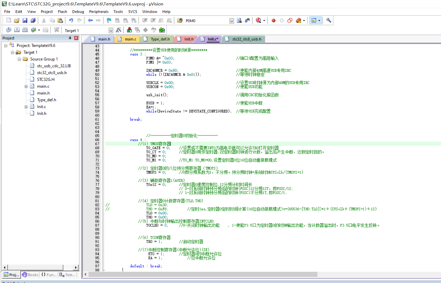441x283 pixels.
Task: Collapse the Project: TemplateV9.6 tree node
Action: point(5,46)
